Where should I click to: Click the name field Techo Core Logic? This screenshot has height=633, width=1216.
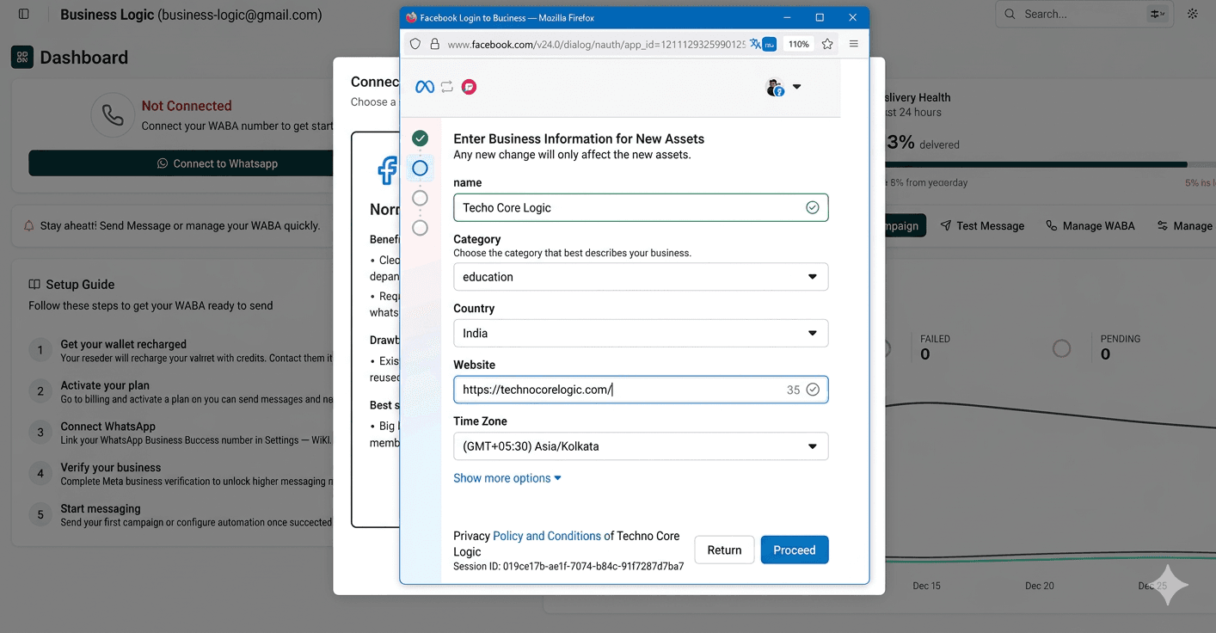tap(641, 207)
